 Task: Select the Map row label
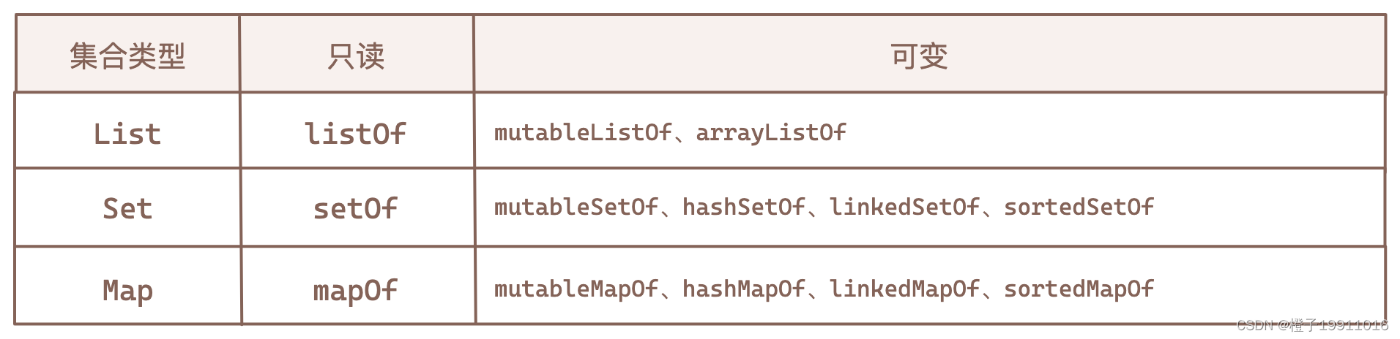point(127,291)
